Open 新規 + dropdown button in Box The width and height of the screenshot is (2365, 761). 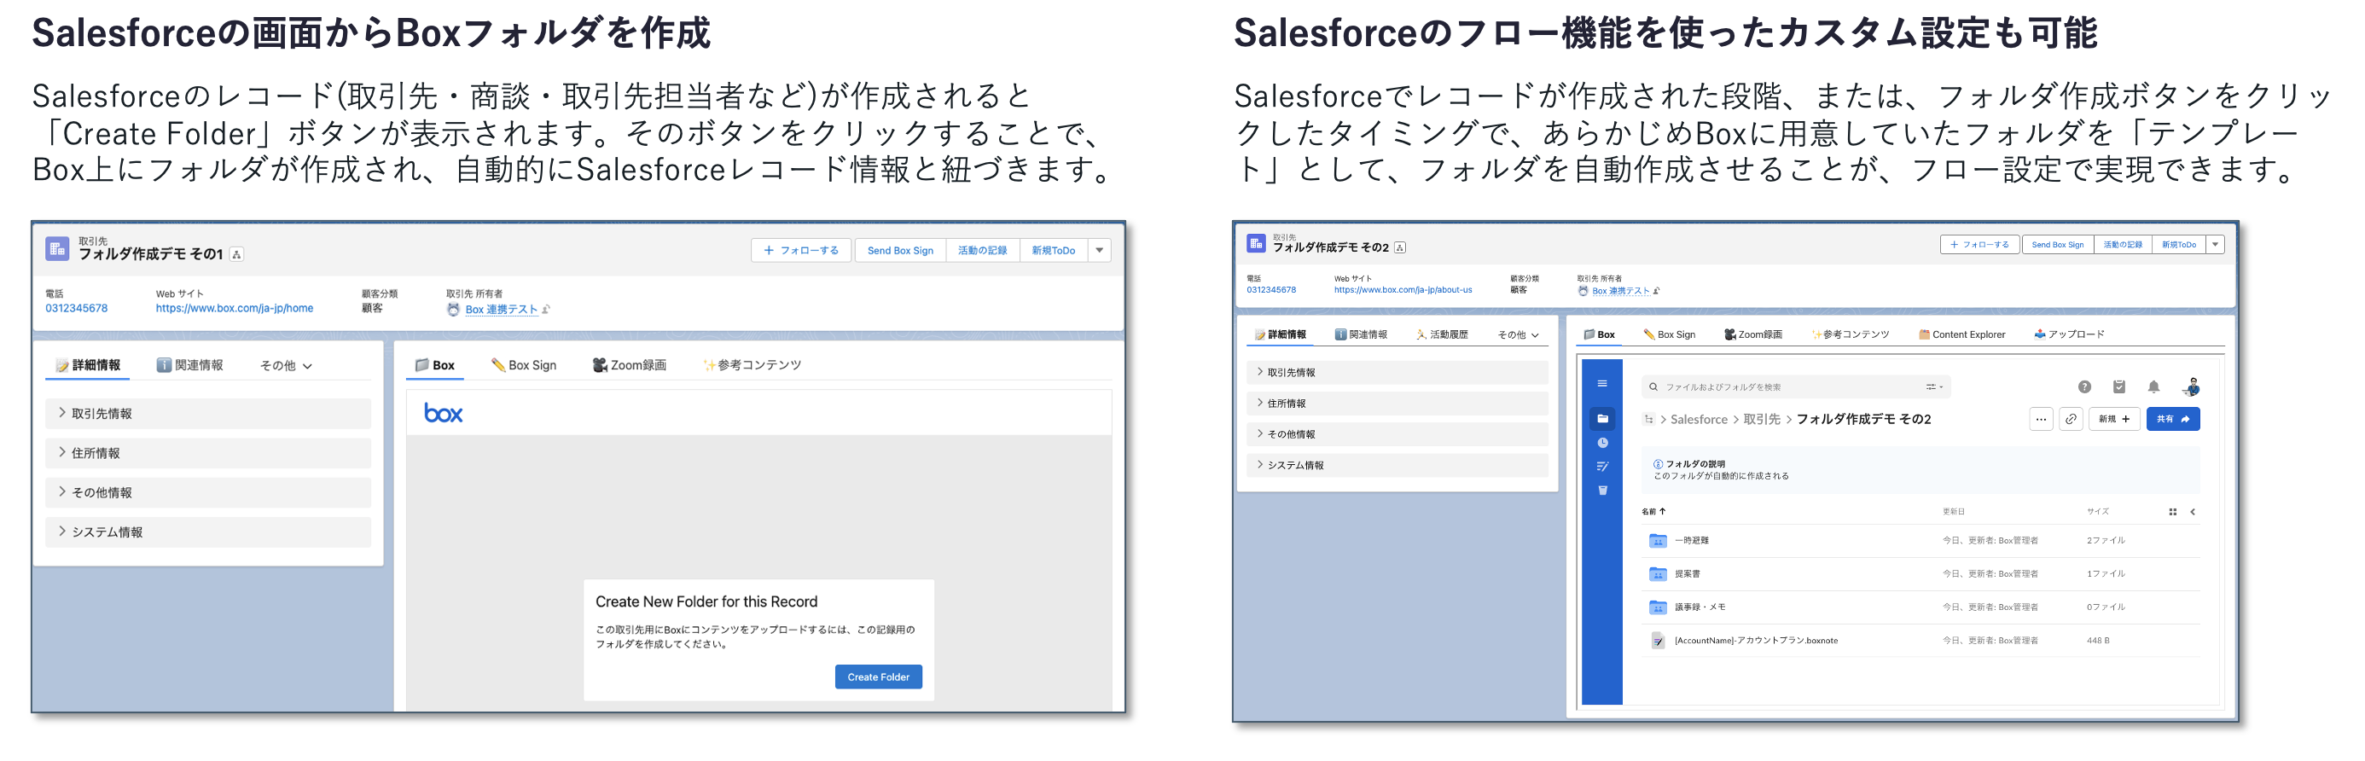(2114, 419)
